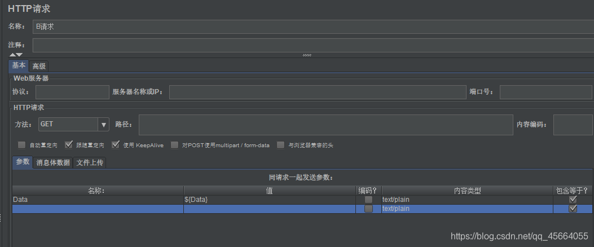The image size is (594, 247).
Task: Click the 服务器名称或IP input field
Action: pyautogui.click(x=318, y=92)
